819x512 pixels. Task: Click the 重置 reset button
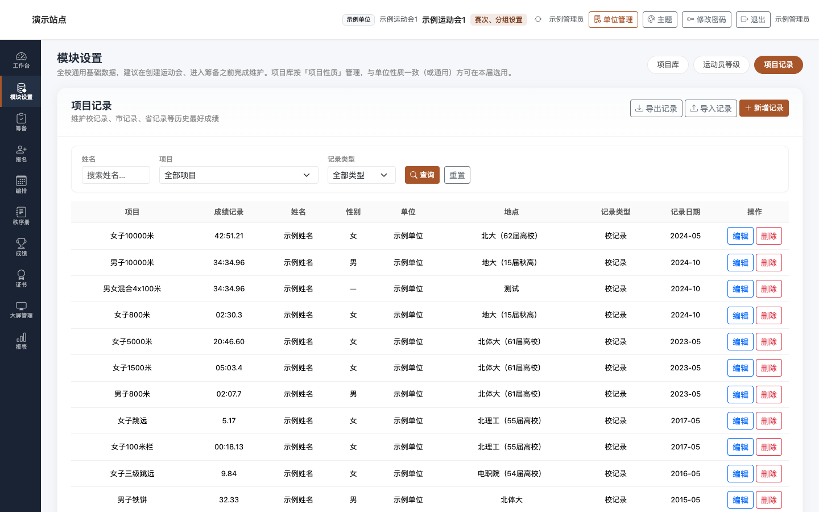(457, 175)
